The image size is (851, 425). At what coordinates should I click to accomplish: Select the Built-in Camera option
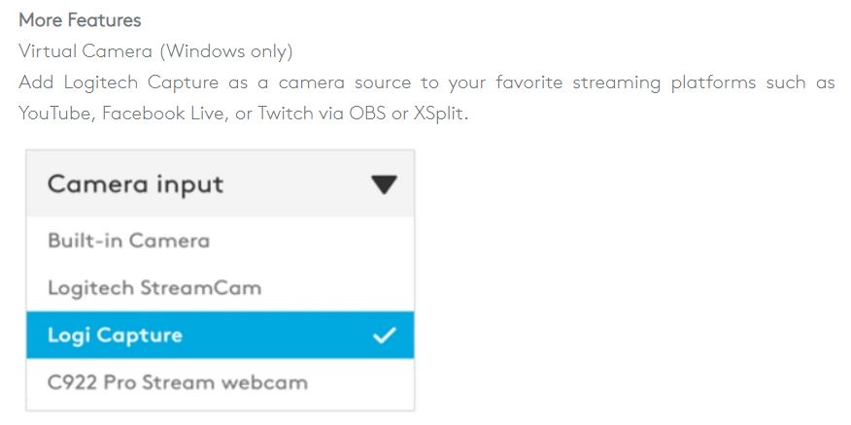coord(221,240)
